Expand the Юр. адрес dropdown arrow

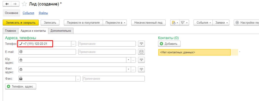(129, 60)
